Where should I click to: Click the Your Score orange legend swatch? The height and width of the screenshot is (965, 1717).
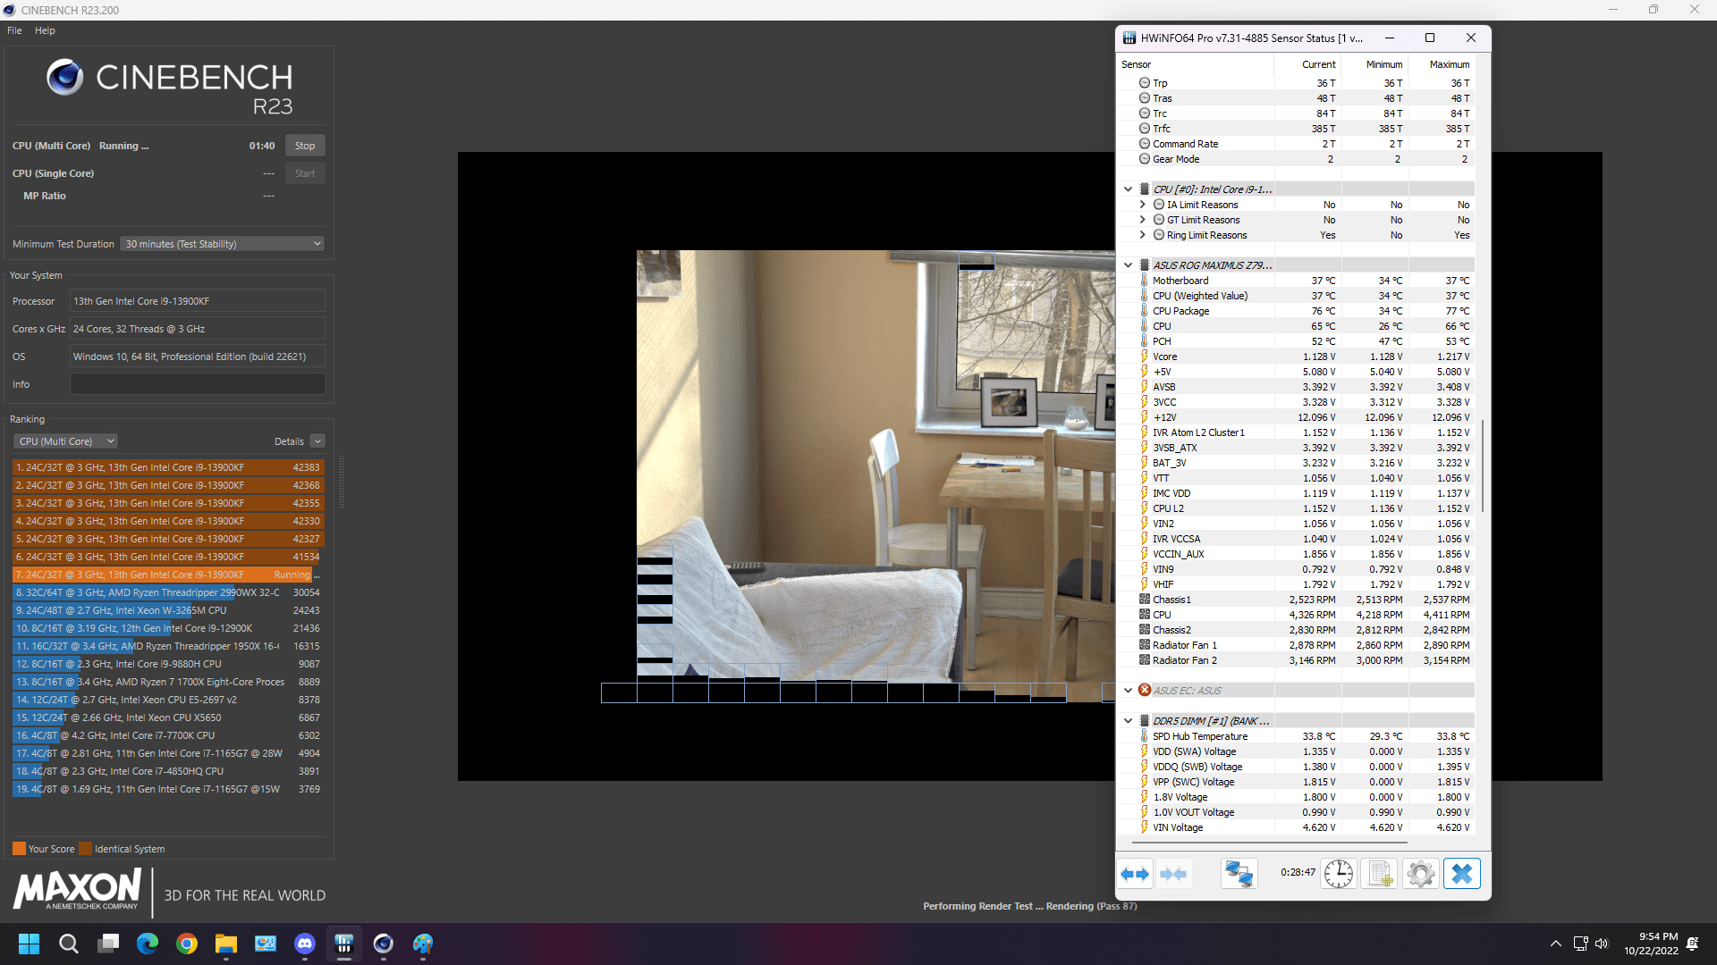tap(19, 849)
